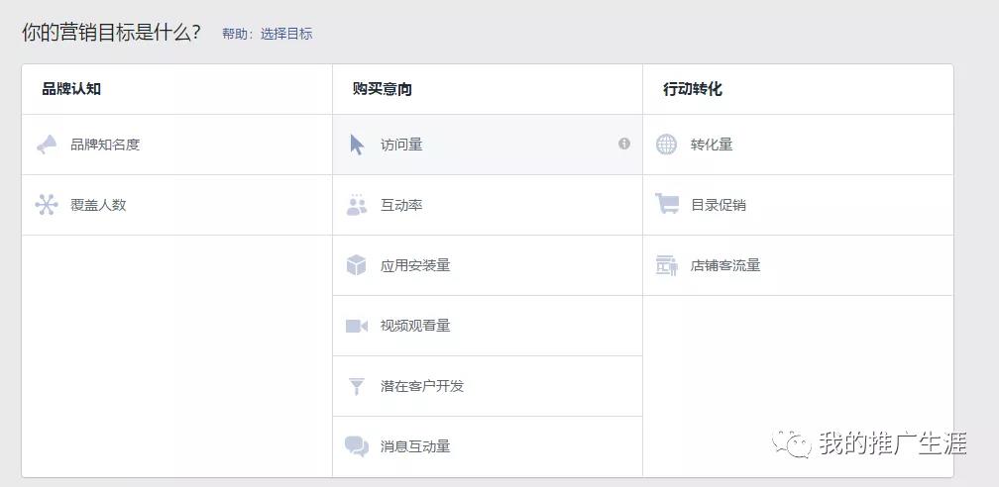Choose the 覆盖人数 marketing objective

click(x=98, y=205)
